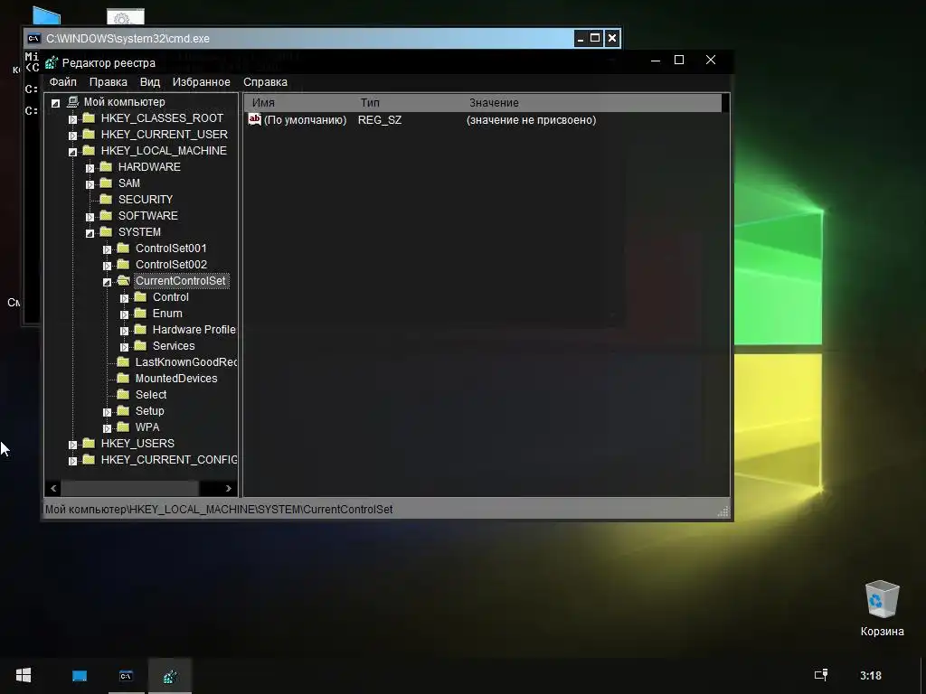Expand the HARDWARE key arrow
Viewport: 926px width, 694px height.
(x=90, y=168)
